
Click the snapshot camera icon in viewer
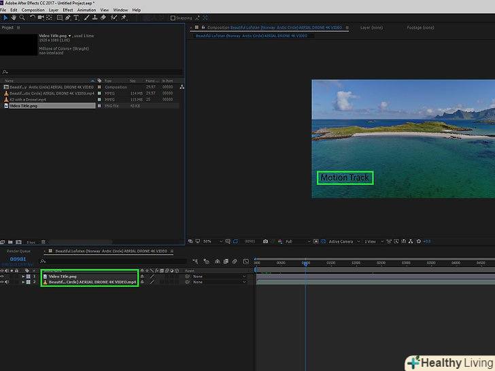pos(265,241)
